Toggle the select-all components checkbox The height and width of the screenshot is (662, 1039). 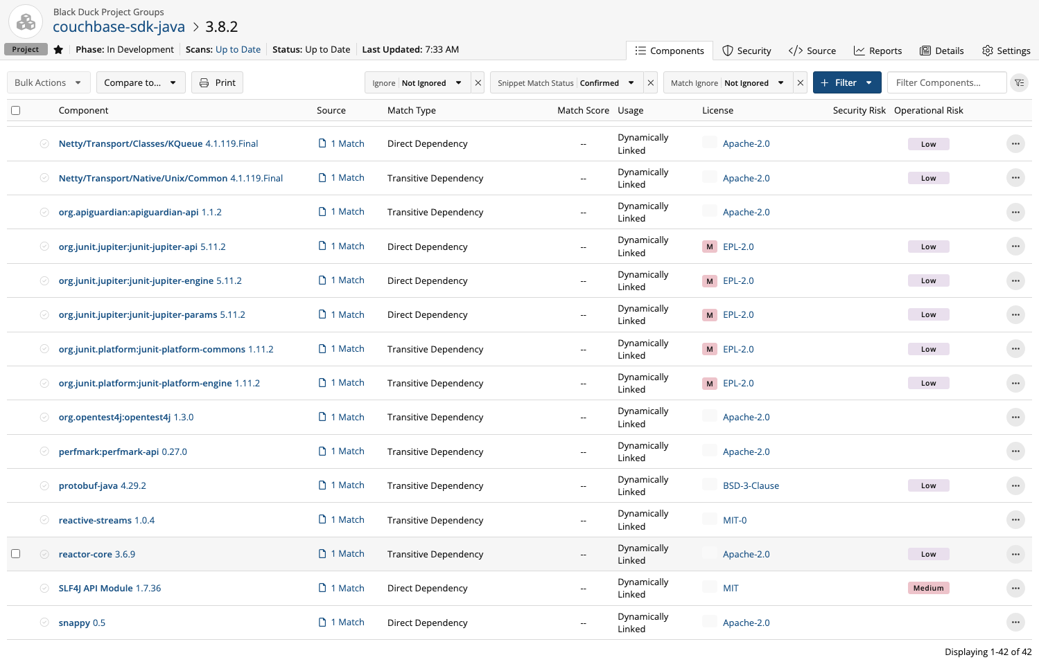[x=16, y=110]
